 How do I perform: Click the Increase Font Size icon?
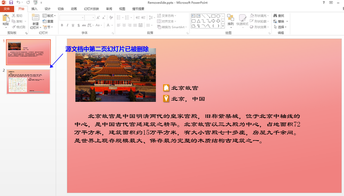point(98,18)
